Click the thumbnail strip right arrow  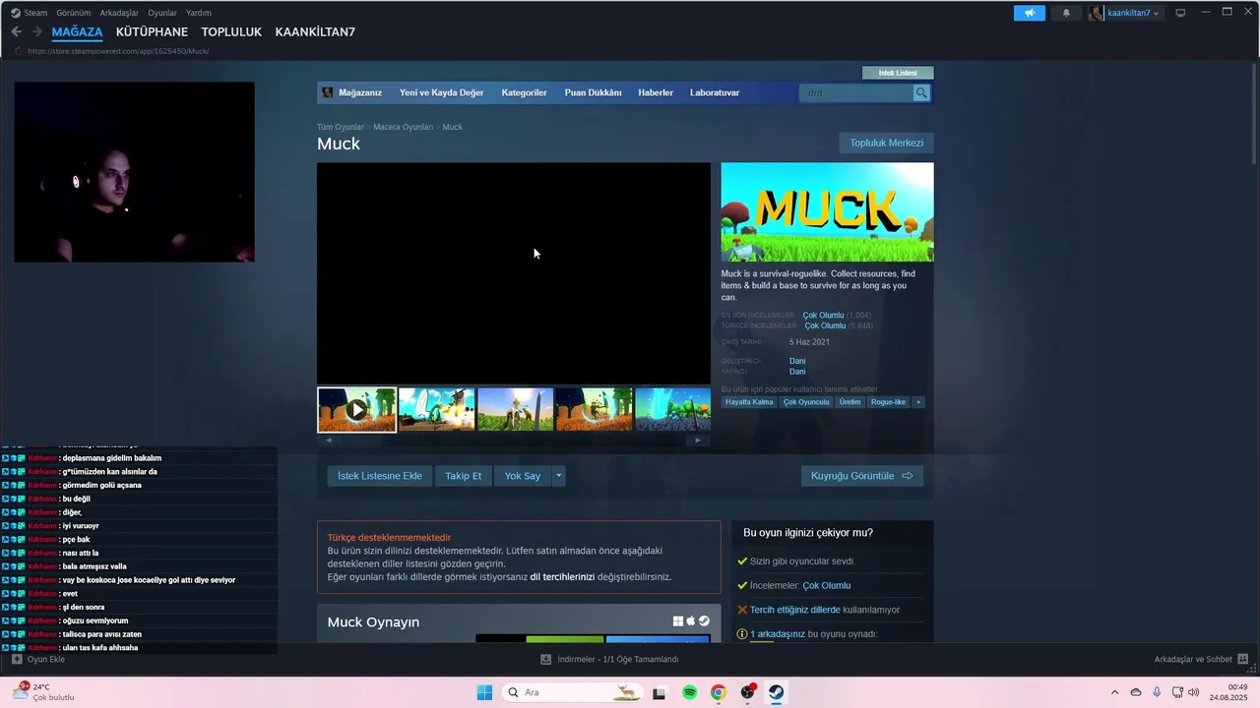tap(698, 440)
